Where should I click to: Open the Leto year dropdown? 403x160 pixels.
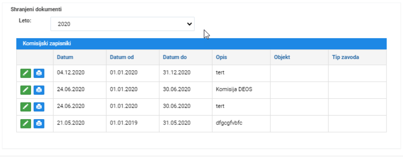(122, 24)
